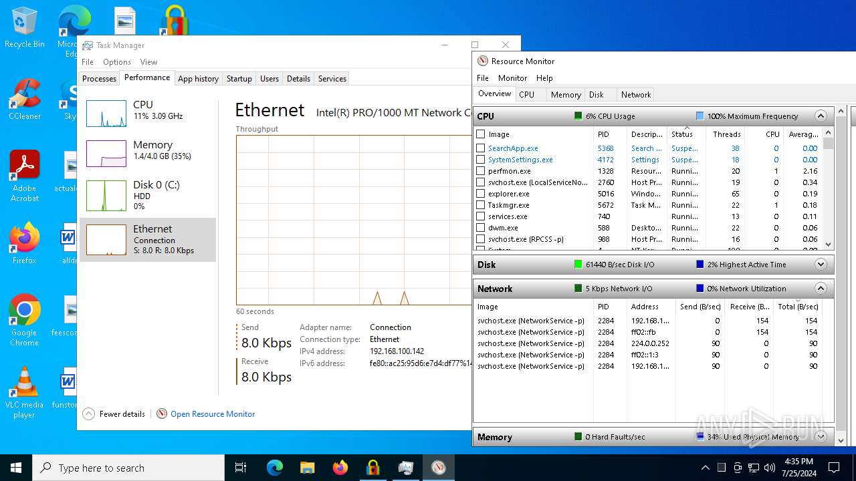Sort CPU table by PID column
This screenshot has width=856, height=481.
click(x=611, y=134)
